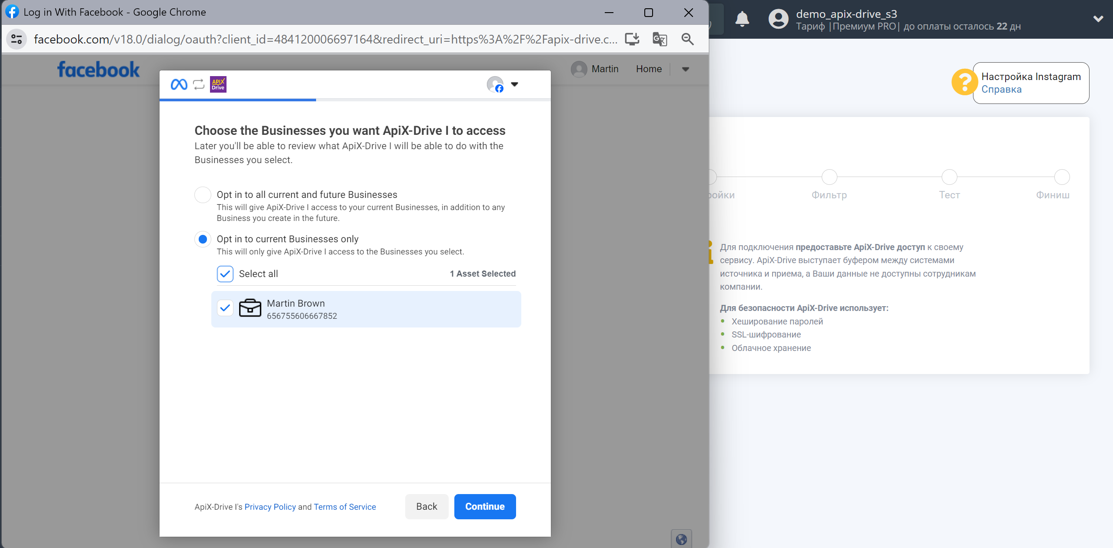Expand the Home navigation dropdown
This screenshot has height=548, width=1113.
(685, 69)
